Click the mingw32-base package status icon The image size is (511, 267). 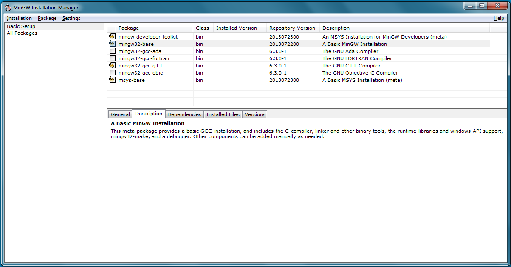click(112, 44)
